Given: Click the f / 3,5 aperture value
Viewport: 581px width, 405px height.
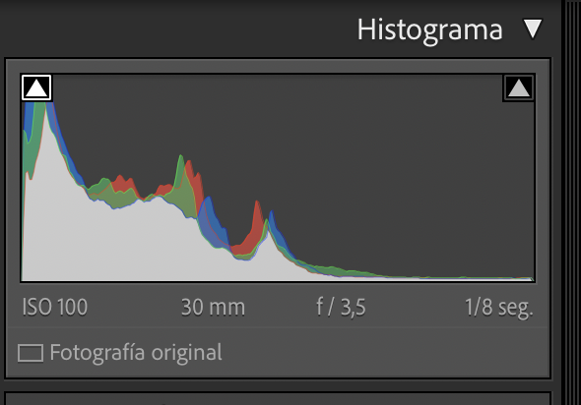Looking at the screenshot, I should (x=341, y=308).
